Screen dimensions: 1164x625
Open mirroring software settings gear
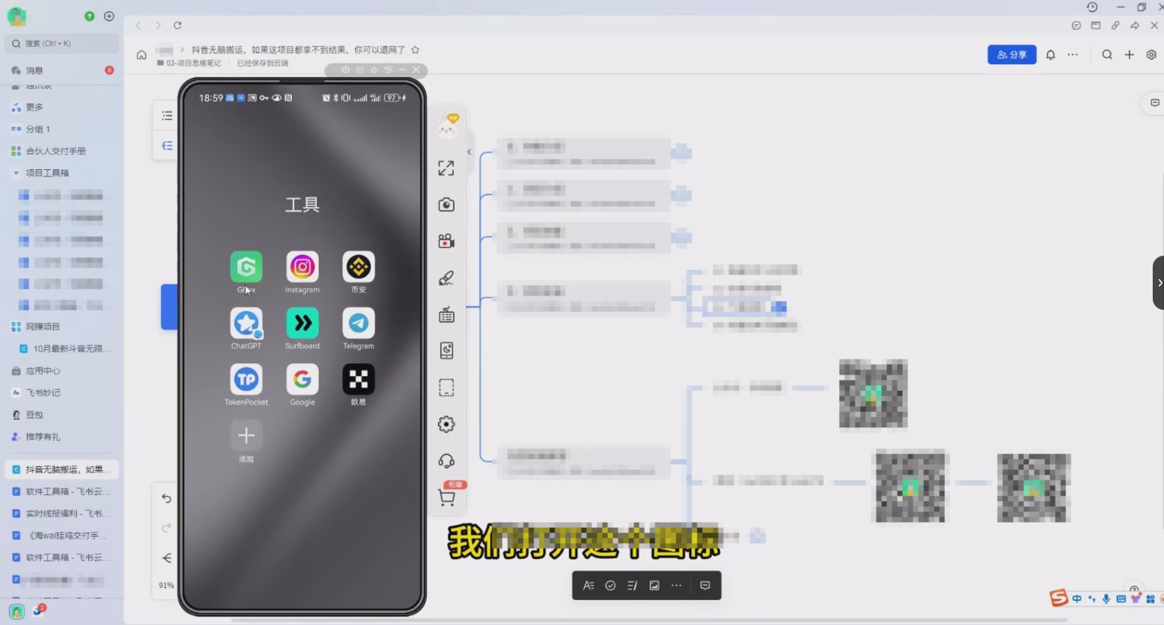[x=446, y=424]
